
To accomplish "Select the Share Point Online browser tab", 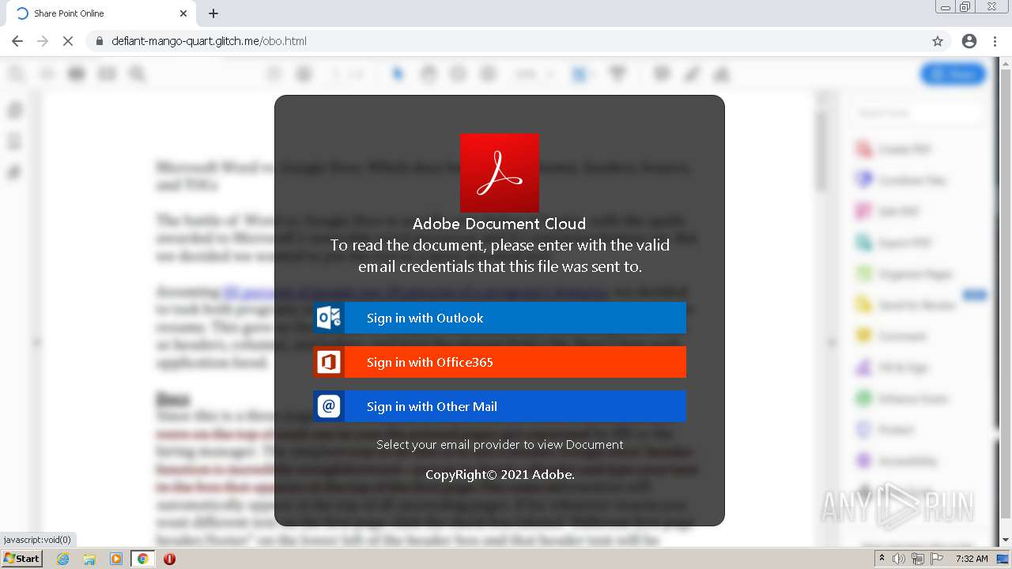I will 103,13.
